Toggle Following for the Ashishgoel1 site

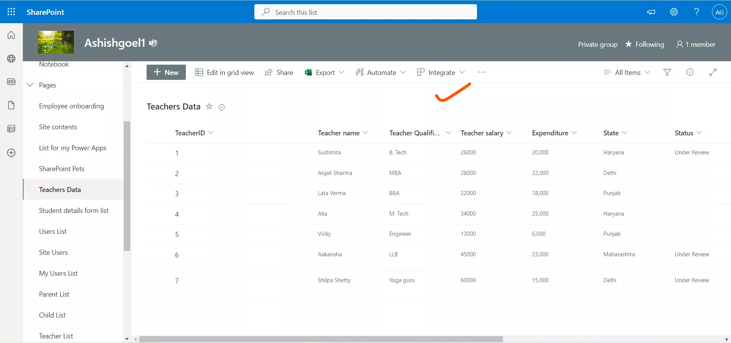[x=645, y=44]
